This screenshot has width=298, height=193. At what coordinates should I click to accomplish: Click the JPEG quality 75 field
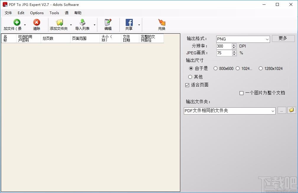pyautogui.click(x=224, y=53)
